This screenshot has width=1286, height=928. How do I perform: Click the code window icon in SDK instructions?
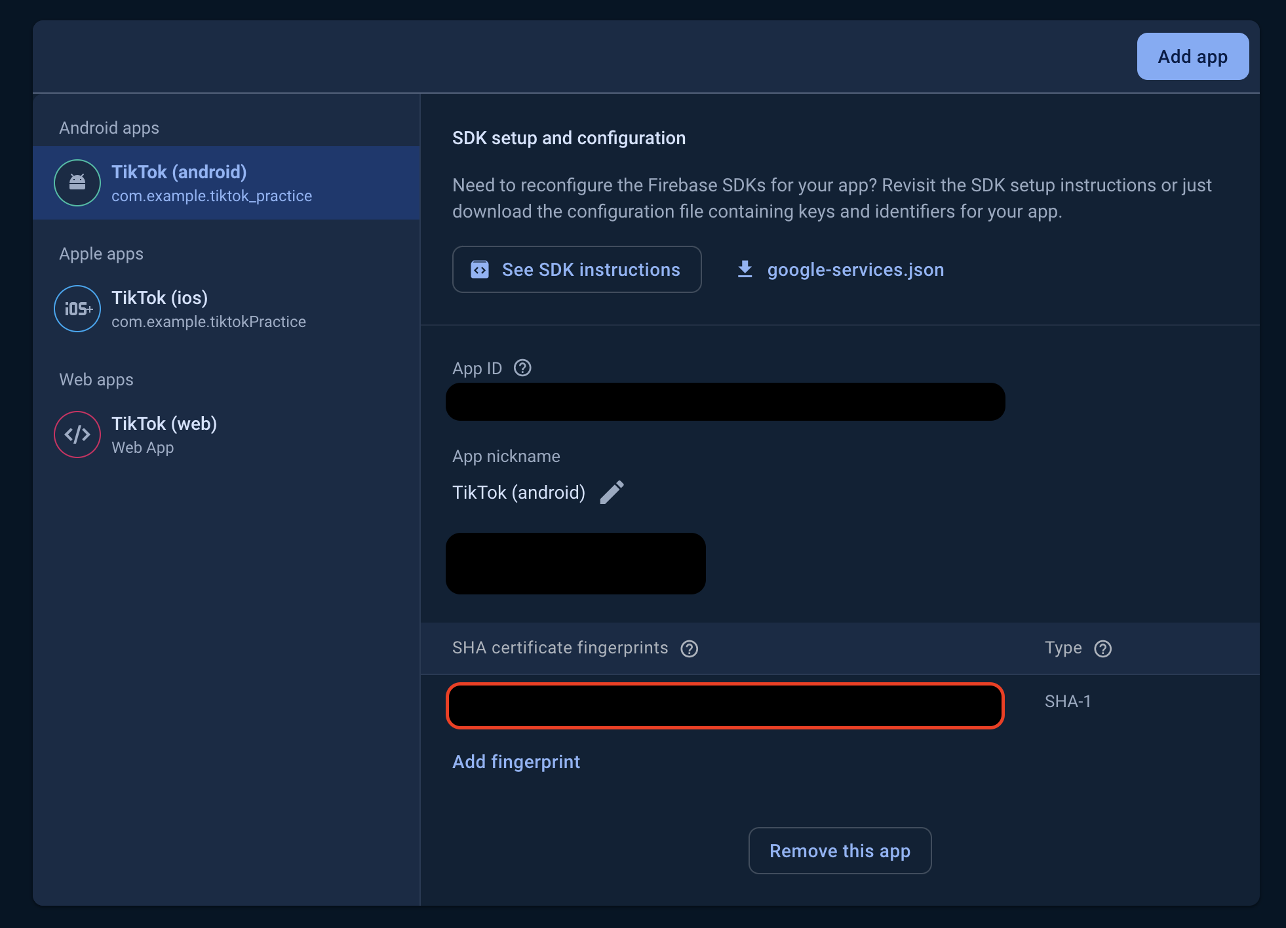coord(480,269)
